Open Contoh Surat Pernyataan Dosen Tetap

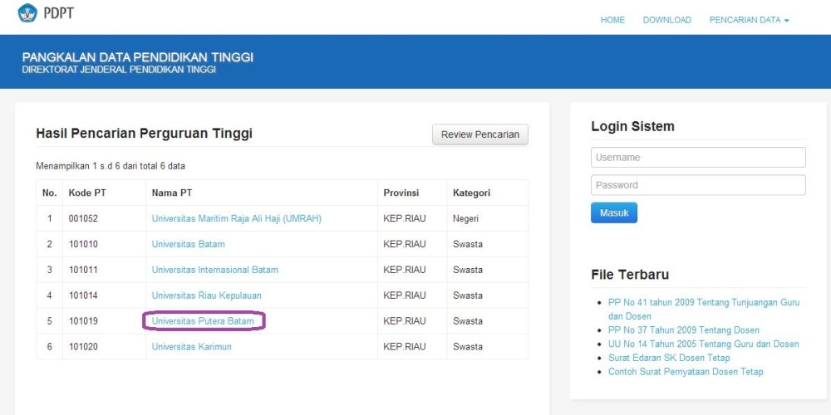(x=686, y=372)
